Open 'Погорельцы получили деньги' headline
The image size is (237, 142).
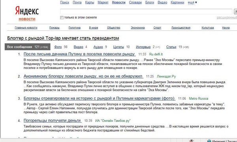coord(52,120)
